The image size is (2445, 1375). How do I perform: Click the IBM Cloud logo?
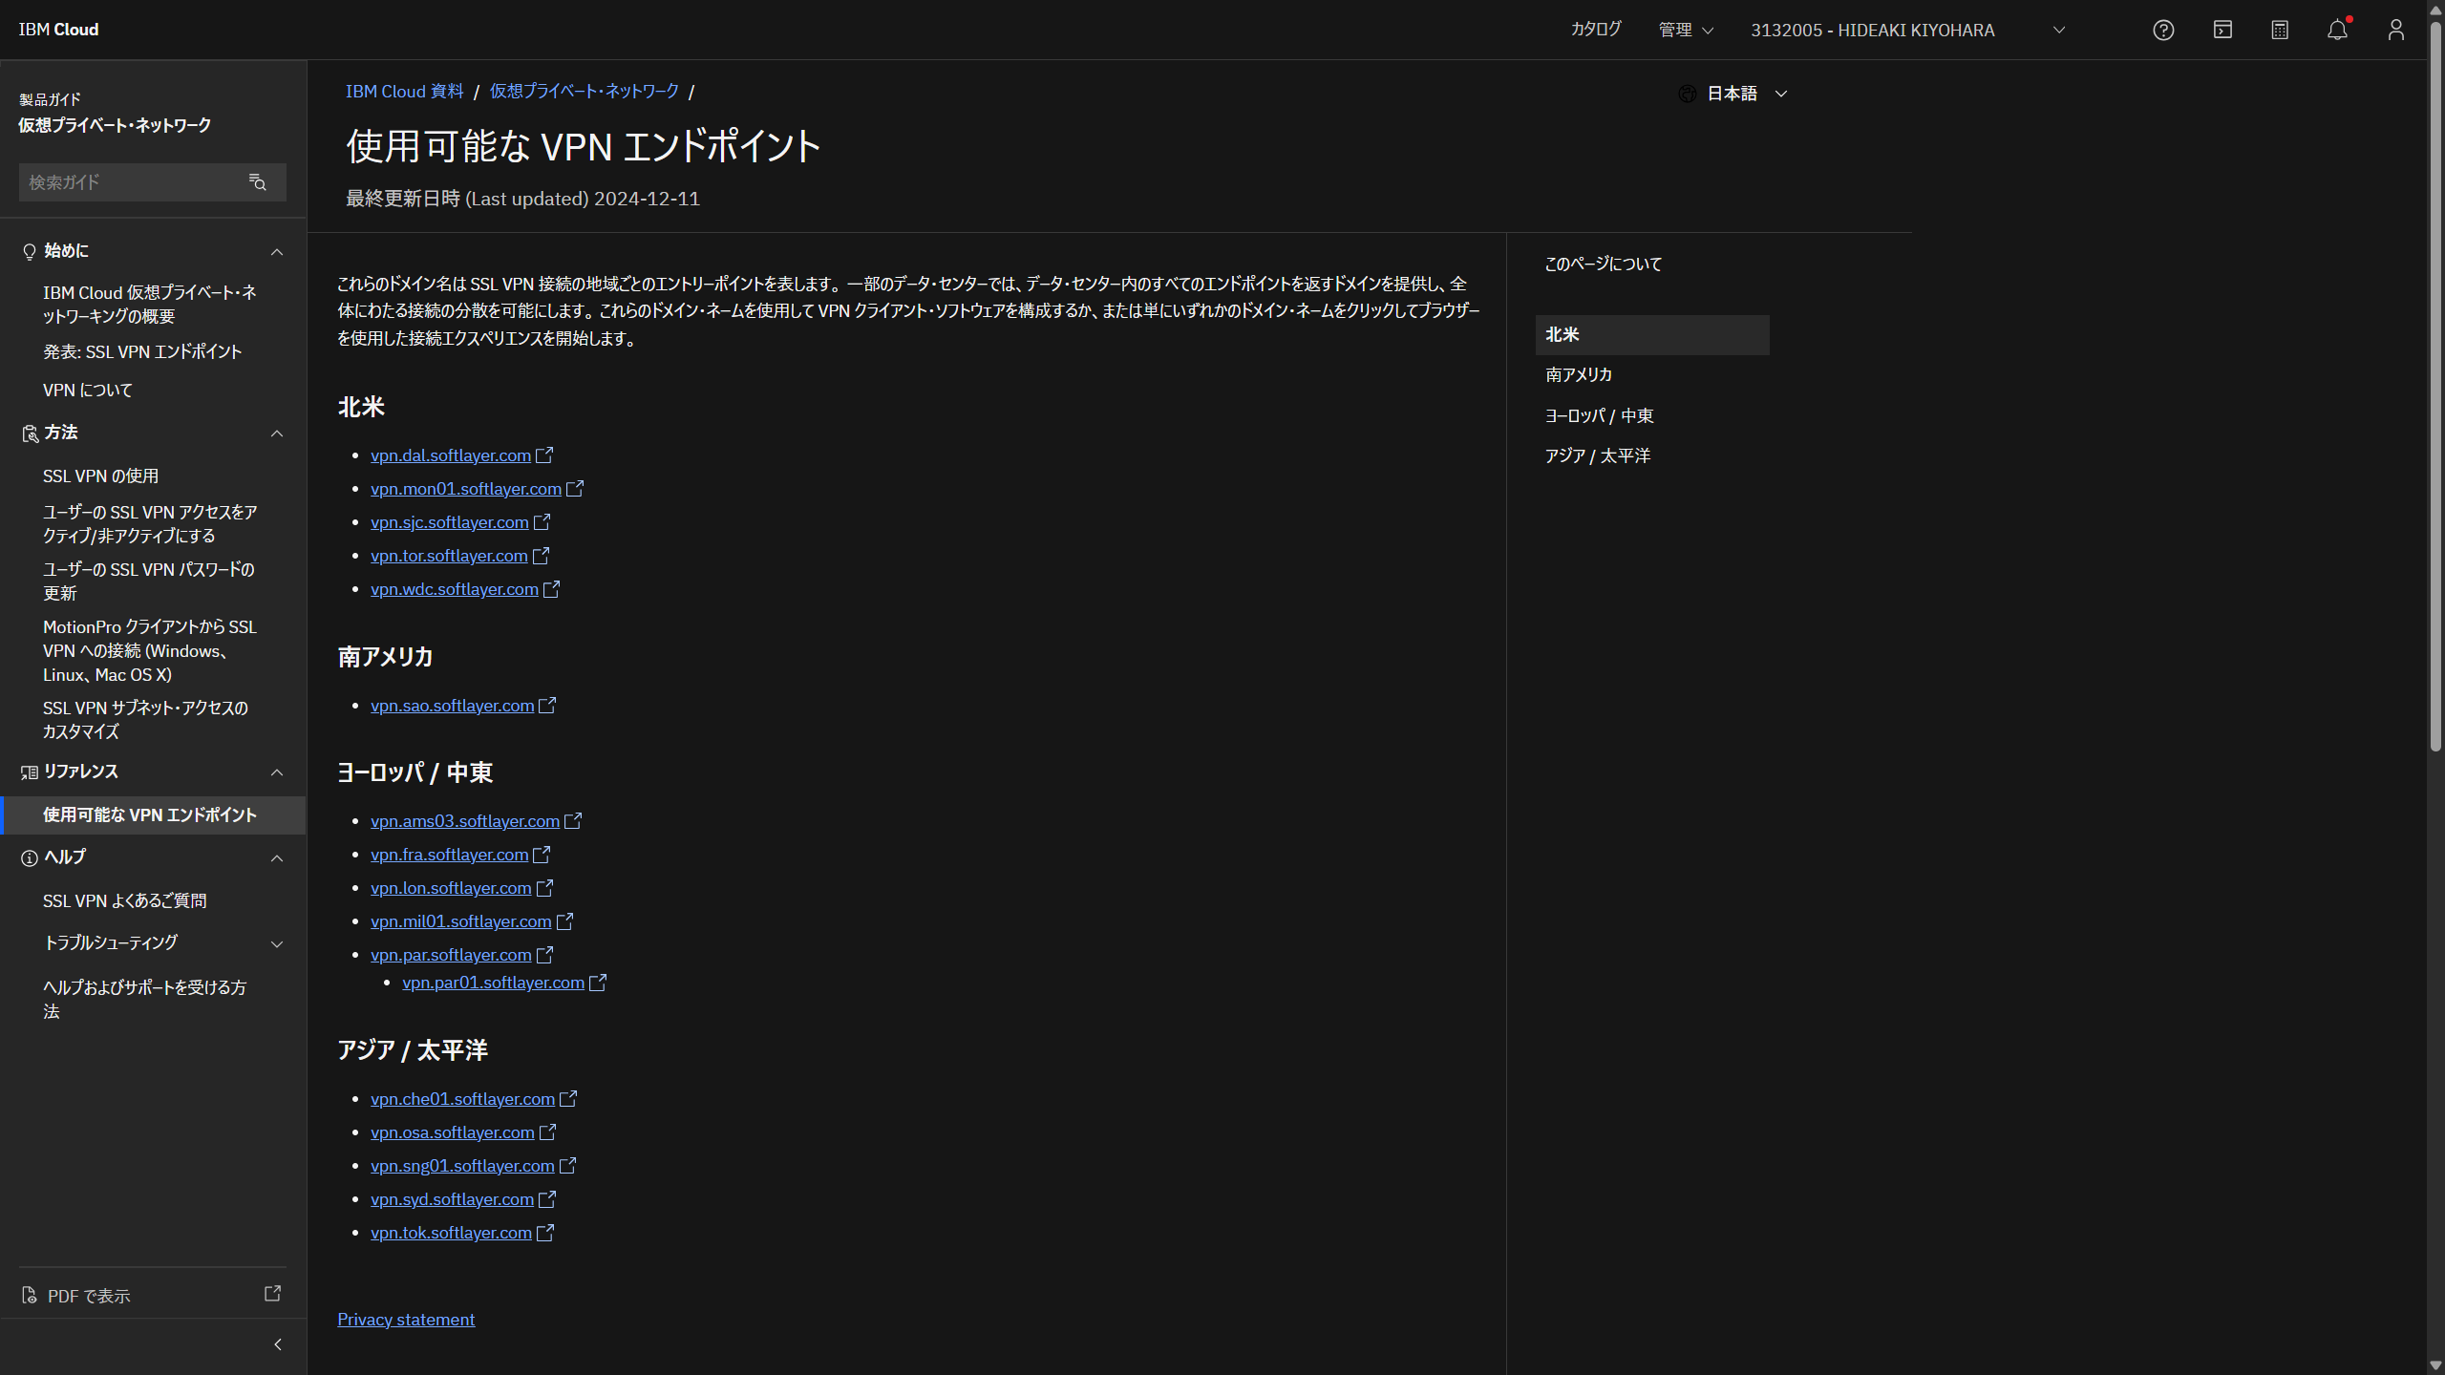[58, 30]
